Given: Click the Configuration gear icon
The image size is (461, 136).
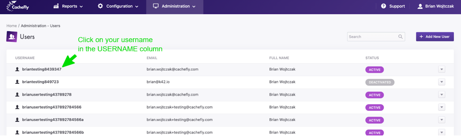Looking at the screenshot, I should click(100, 6).
